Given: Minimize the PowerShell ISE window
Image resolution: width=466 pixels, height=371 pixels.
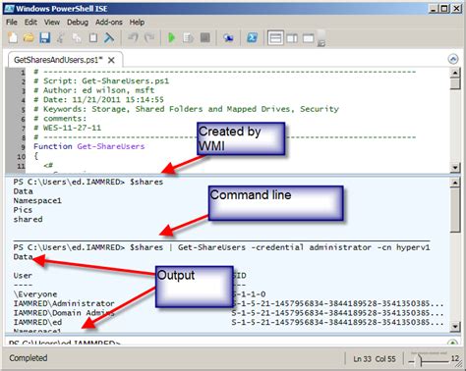Looking at the screenshot, I should (x=434, y=9).
